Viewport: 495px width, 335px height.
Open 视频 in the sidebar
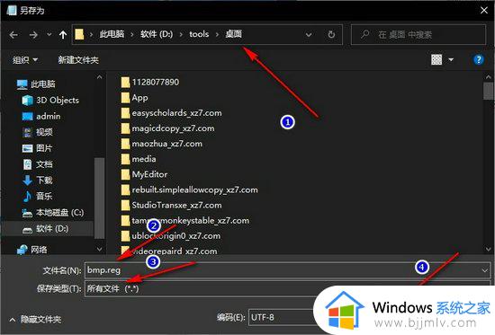tap(37, 132)
